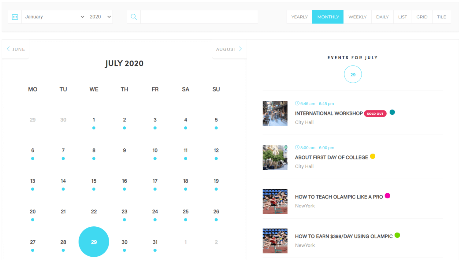
Task: Click the clock icon for 8:00 am event
Action: [297, 147]
